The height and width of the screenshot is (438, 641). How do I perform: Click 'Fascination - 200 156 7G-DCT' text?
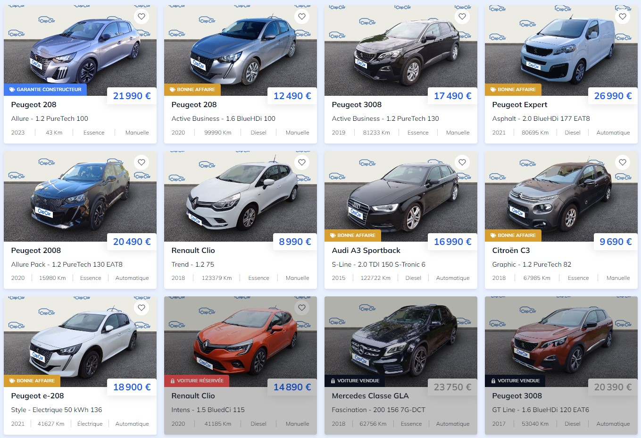pyautogui.click(x=379, y=410)
